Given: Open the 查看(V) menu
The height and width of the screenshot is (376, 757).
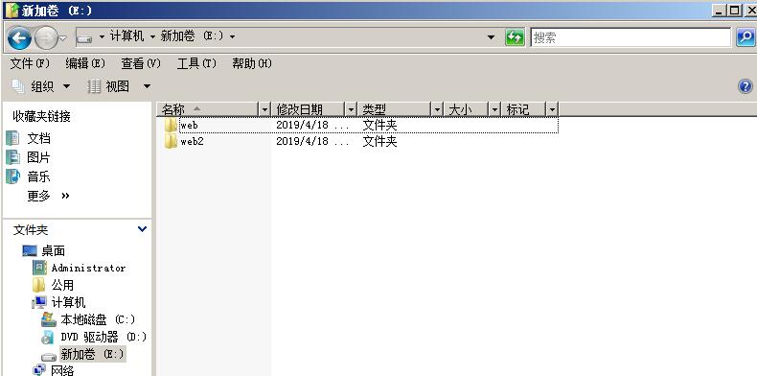Looking at the screenshot, I should pos(141,63).
